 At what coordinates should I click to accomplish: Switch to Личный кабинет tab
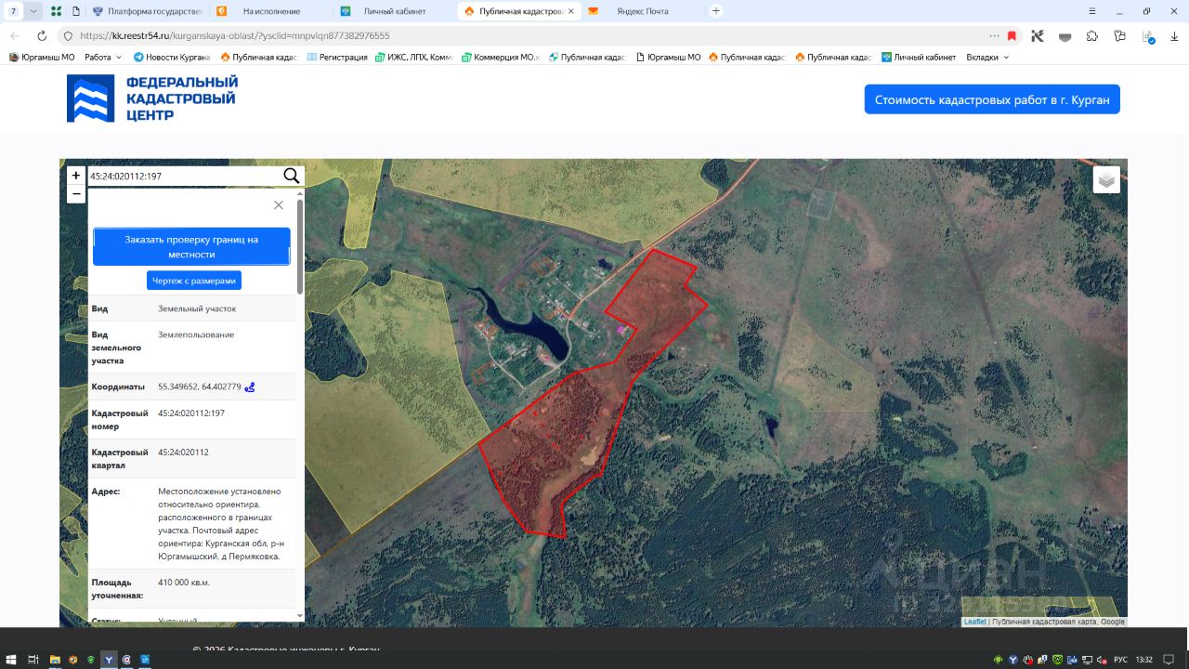tap(394, 11)
